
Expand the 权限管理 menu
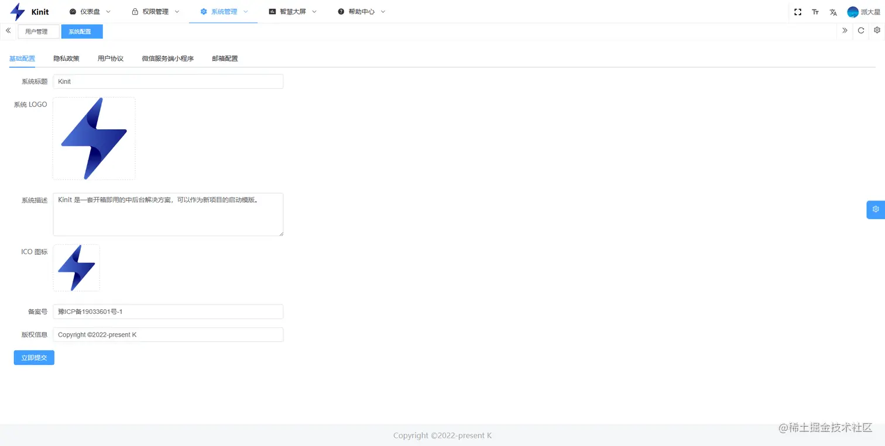coord(155,11)
